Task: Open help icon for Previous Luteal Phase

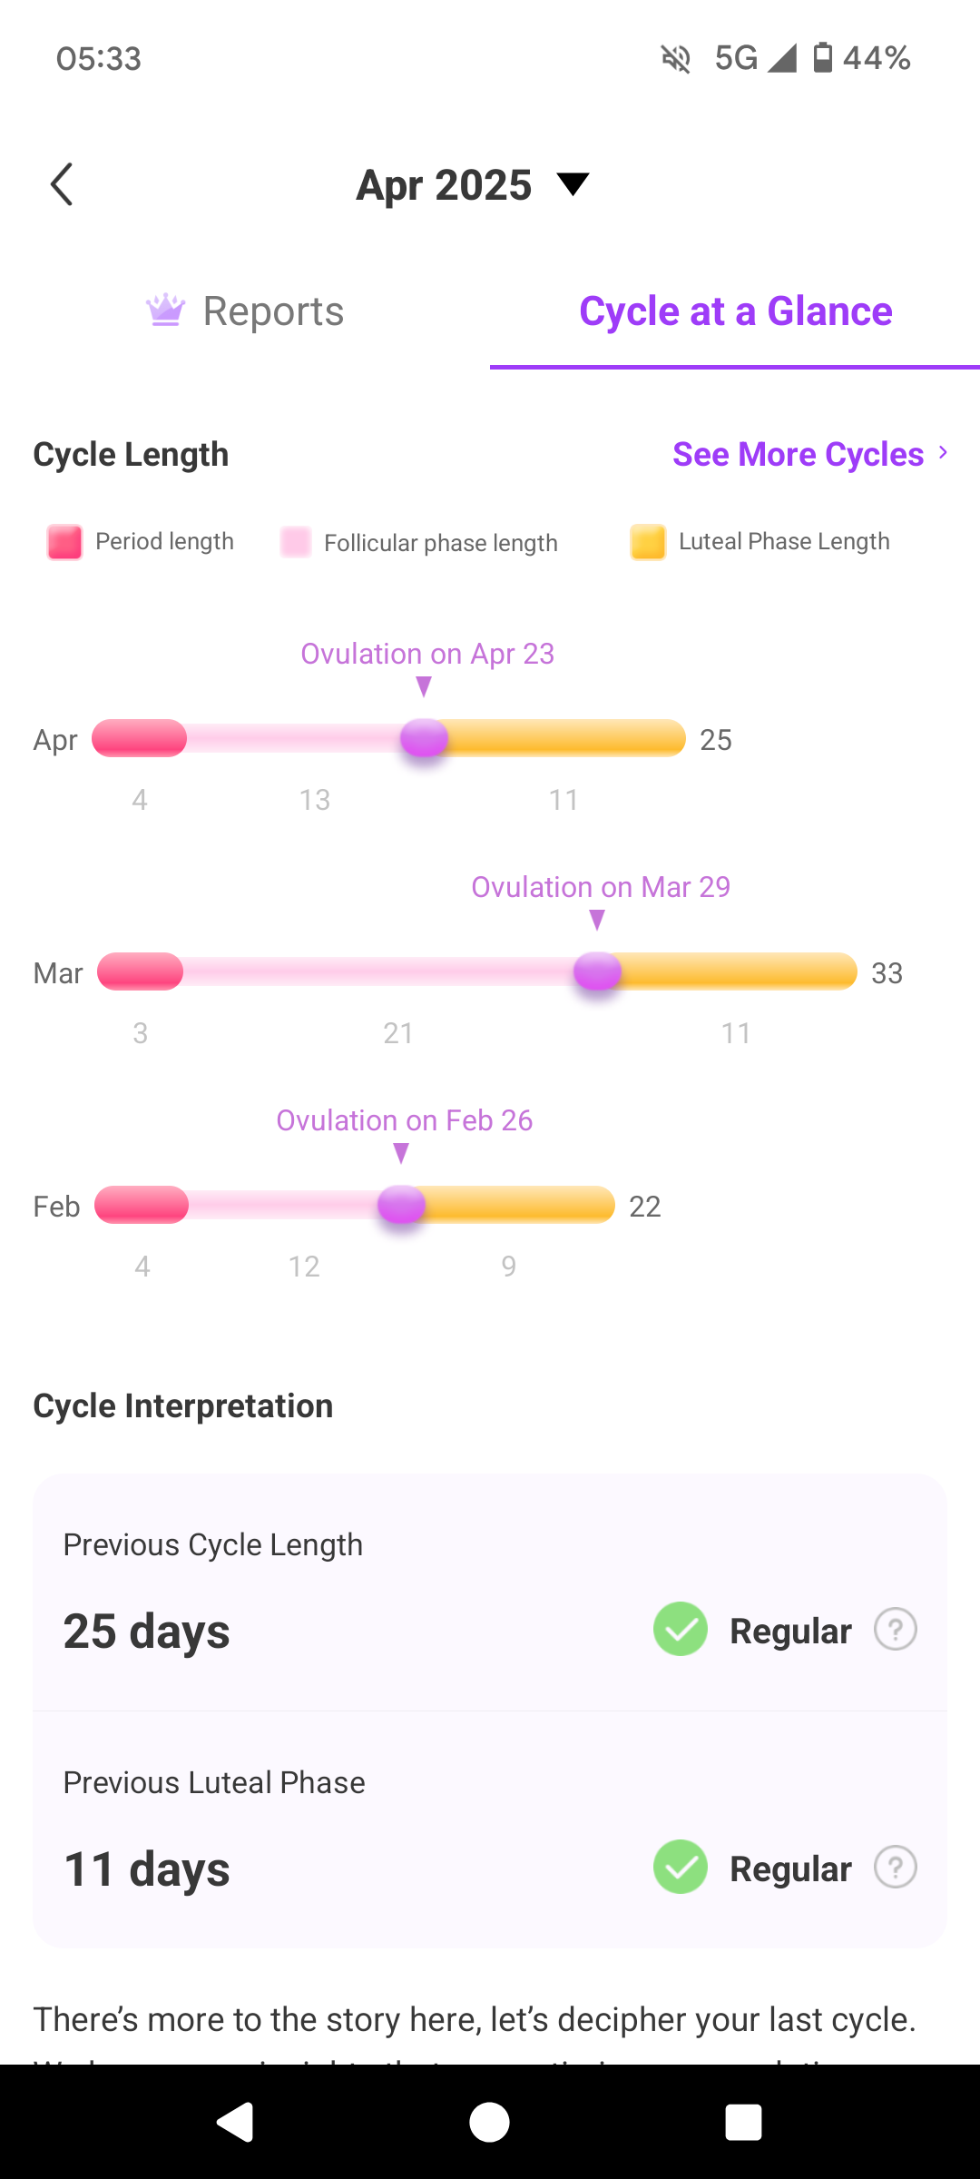Action: click(x=895, y=1868)
